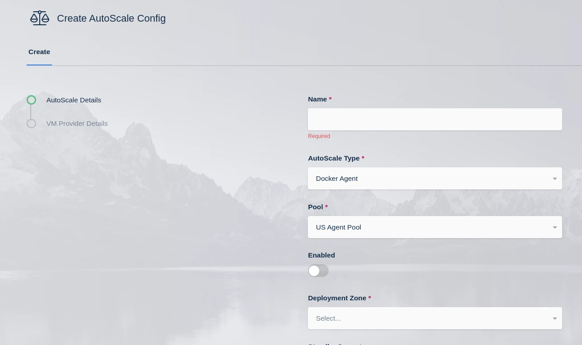
Task: Click the Deployment Zone field label
Action: pos(337,298)
